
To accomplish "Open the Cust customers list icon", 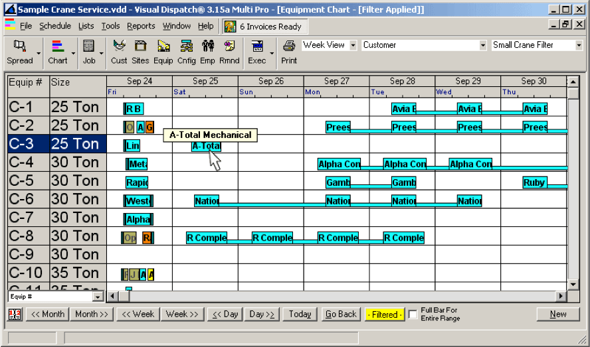I will pyautogui.click(x=119, y=52).
